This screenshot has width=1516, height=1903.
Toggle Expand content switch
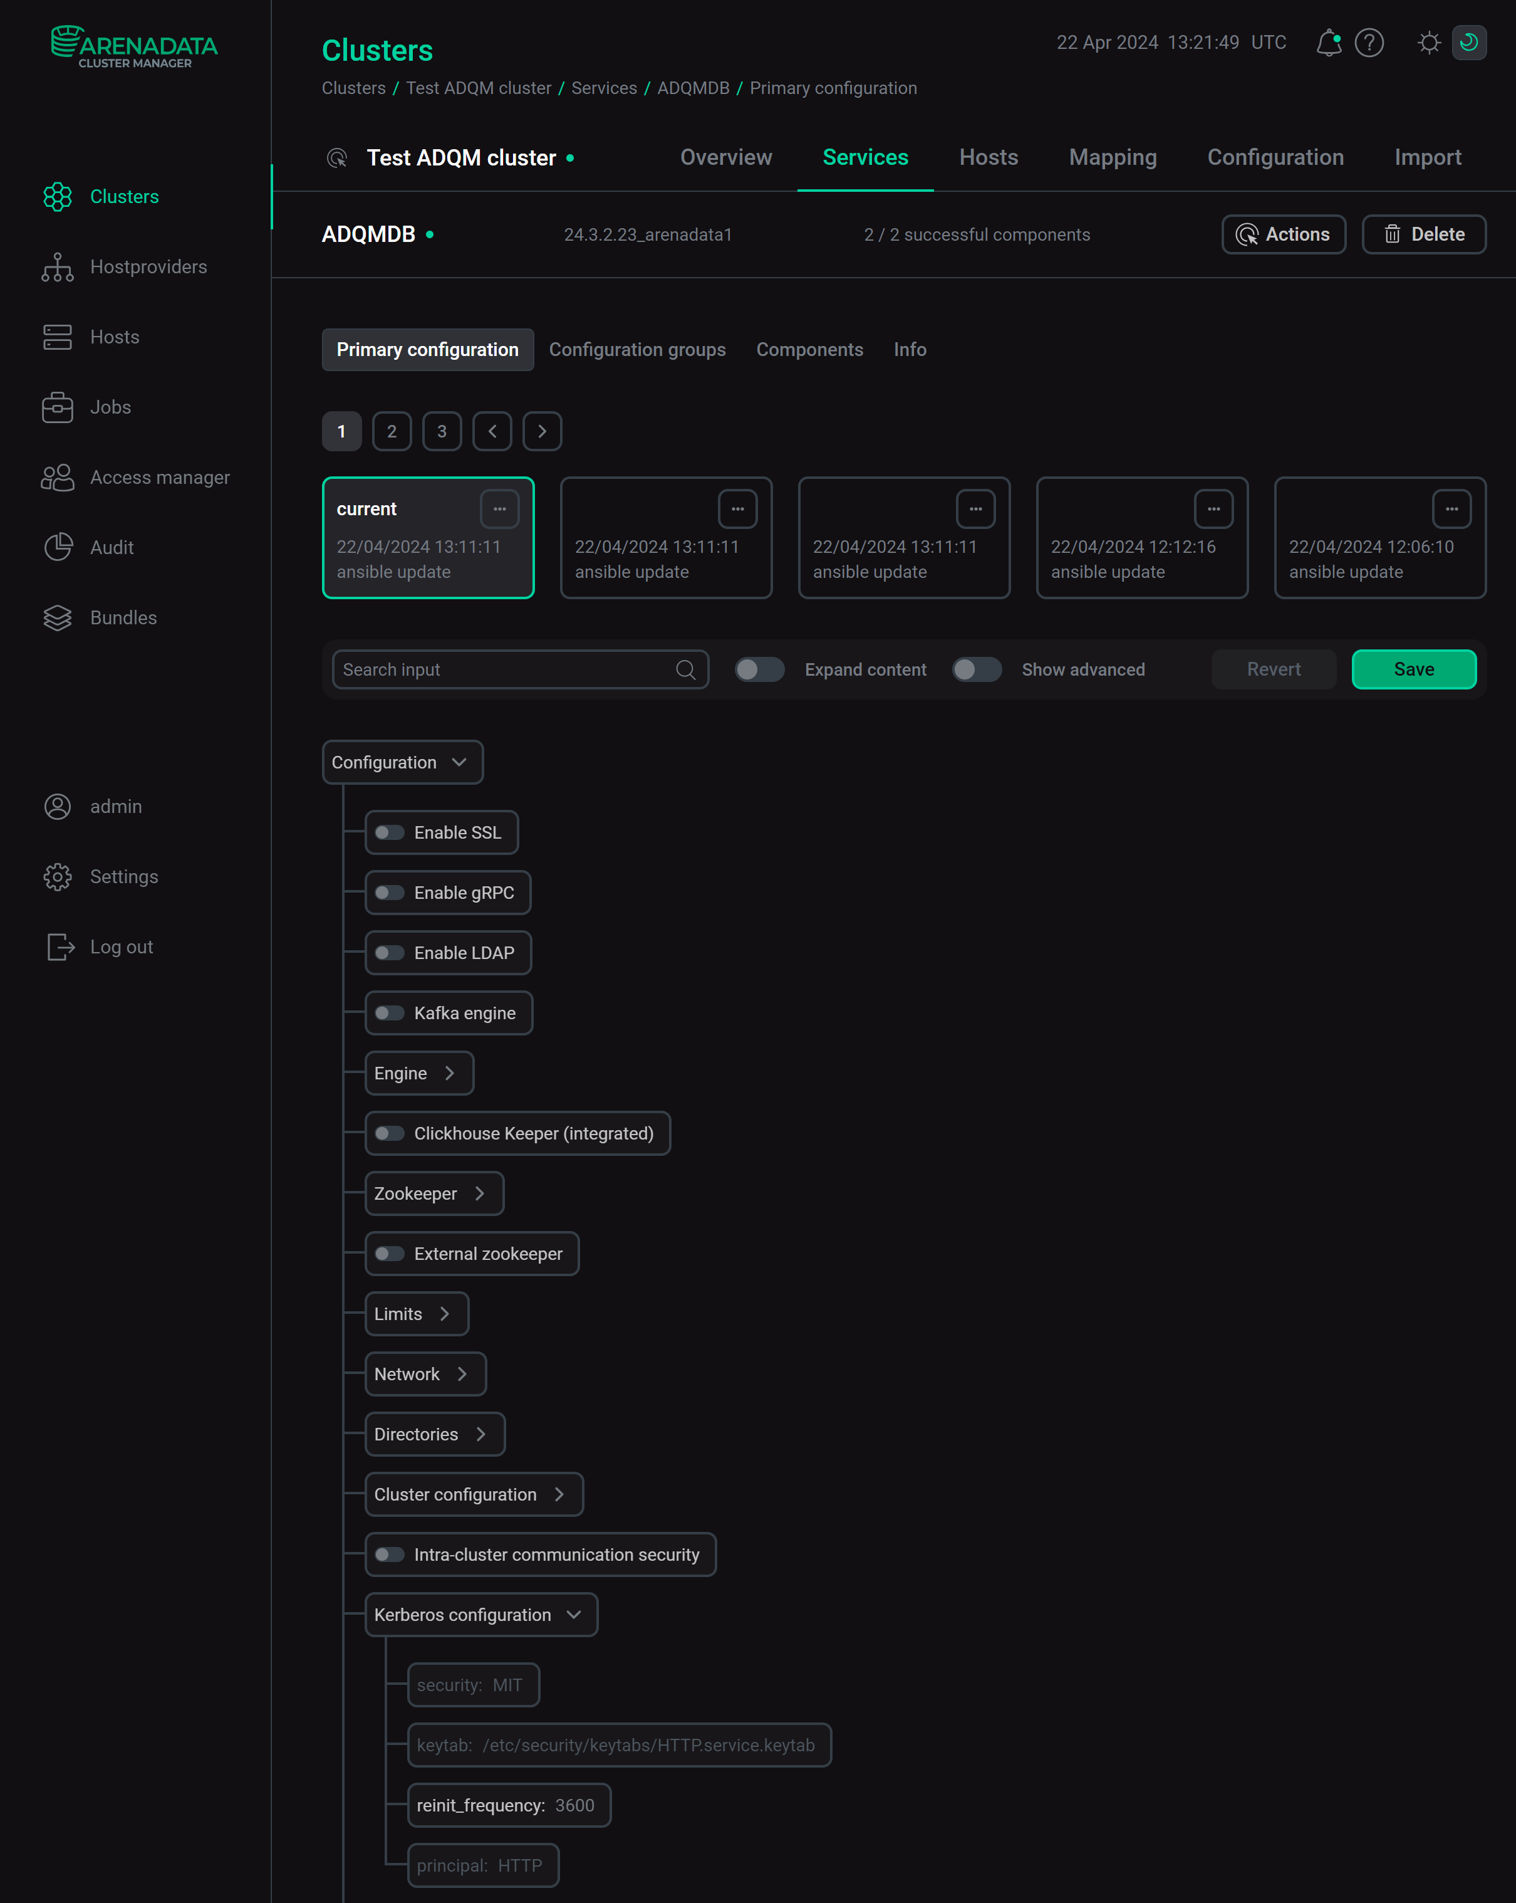[759, 670]
